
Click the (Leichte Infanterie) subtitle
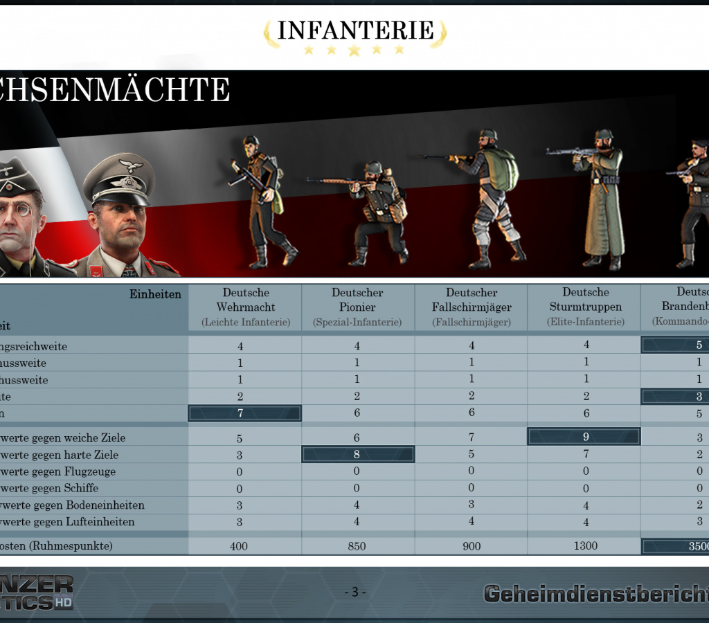[246, 322]
